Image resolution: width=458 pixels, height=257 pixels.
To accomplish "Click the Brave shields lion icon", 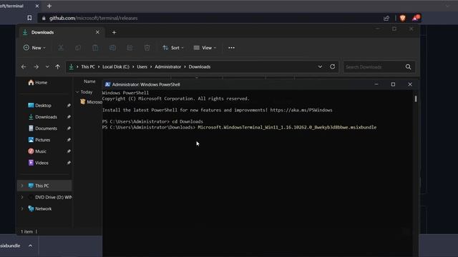I will 403,18.
